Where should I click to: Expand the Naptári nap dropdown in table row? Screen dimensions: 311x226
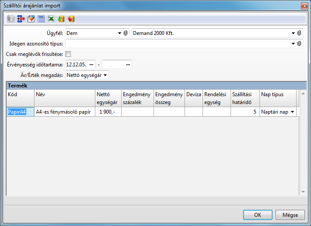point(292,112)
